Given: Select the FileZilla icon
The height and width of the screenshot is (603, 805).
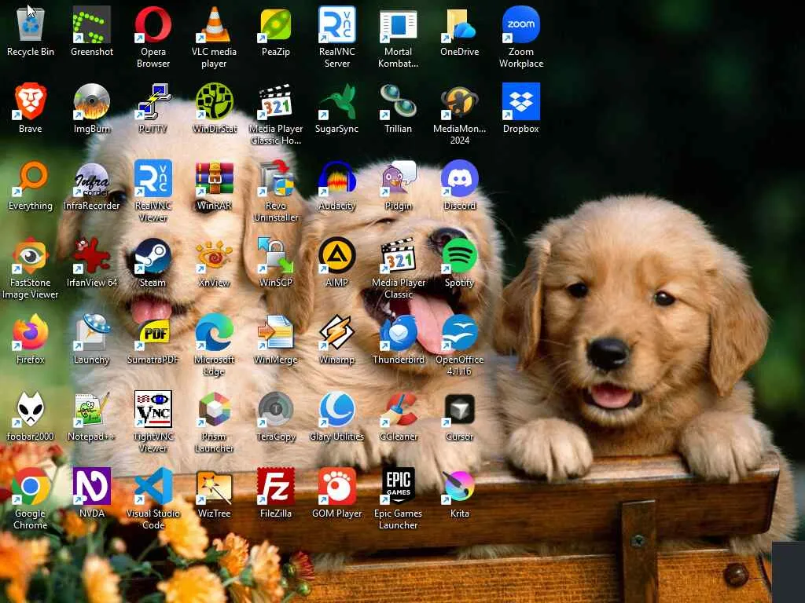Looking at the screenshot, I should (276, 485).
